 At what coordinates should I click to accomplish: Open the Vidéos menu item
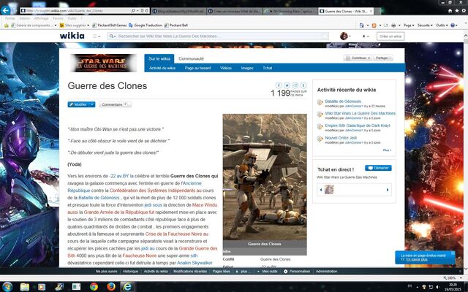[226, 68]
